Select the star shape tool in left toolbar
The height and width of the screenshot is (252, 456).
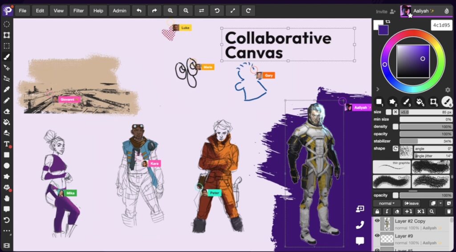pos(6,177)
